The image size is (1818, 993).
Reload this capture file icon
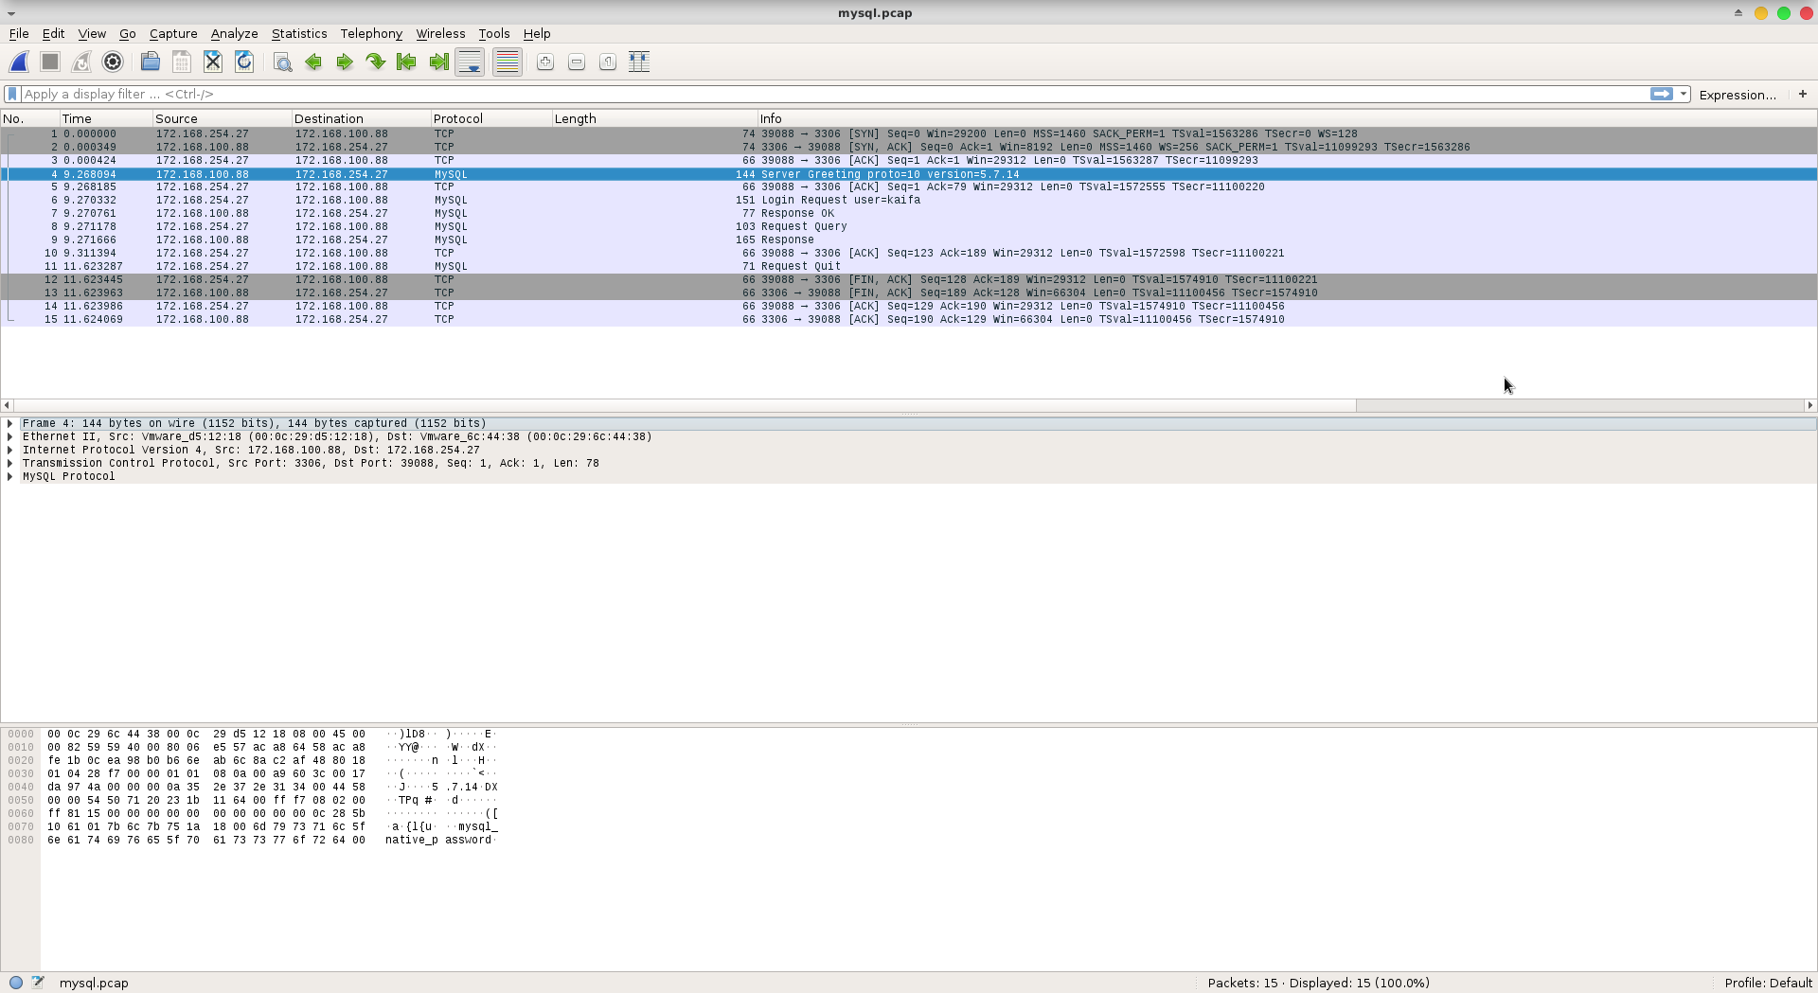(244, 62)
